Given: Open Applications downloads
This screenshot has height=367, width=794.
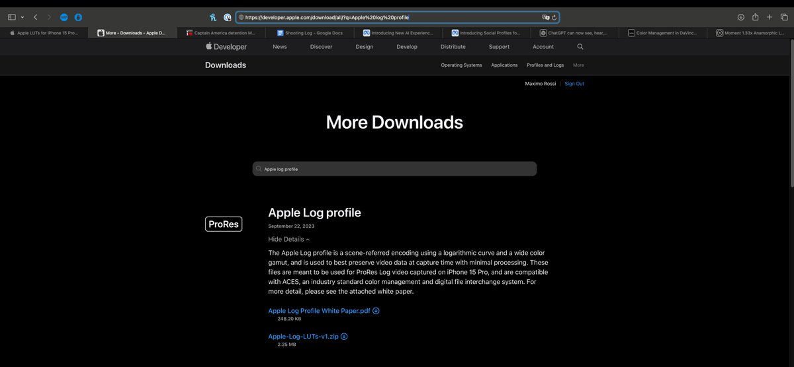Looking at the screenshot, I should point(504,65).
